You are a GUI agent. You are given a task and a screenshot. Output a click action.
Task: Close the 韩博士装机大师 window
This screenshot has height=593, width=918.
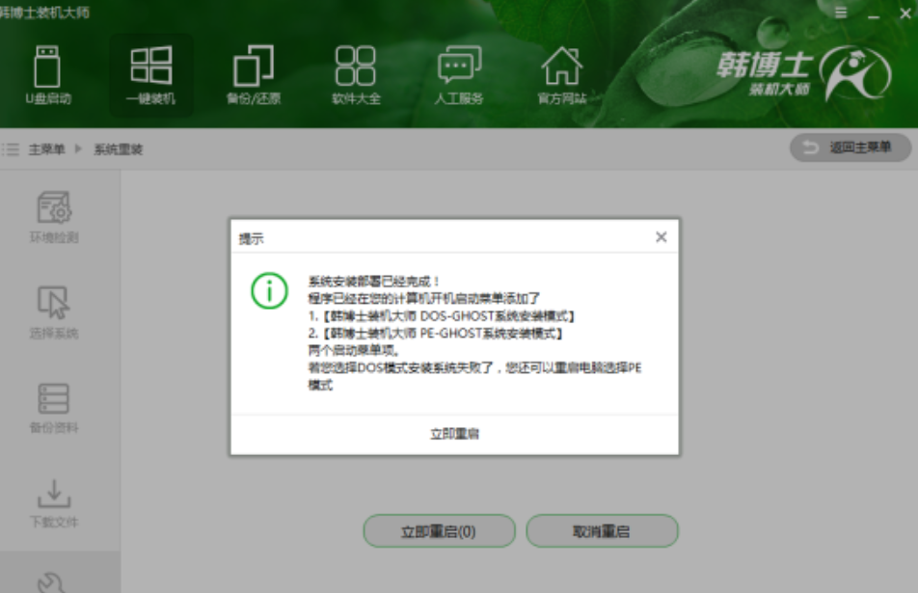(x=905, y=13)
